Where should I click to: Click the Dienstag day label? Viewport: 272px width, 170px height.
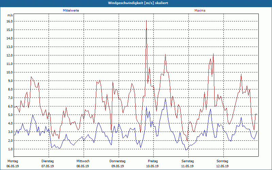[x=48, y=161]
